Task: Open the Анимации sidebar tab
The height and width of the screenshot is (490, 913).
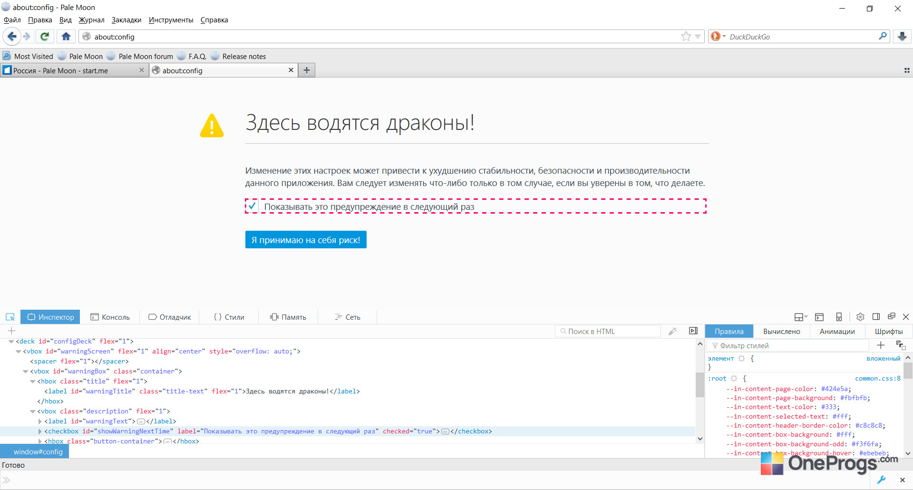Action: 837,331
